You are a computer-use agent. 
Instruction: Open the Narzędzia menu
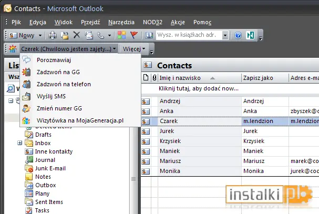click(x=121, y=22)
